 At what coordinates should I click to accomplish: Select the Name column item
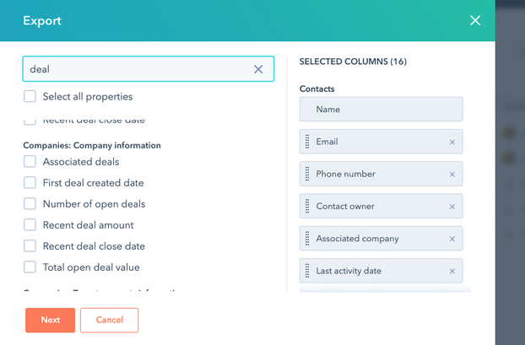pos(381,109)
